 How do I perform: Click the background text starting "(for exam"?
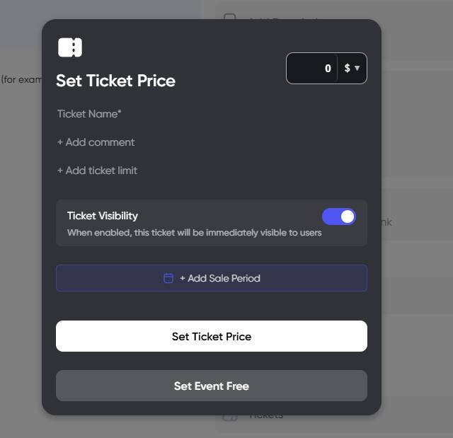click(x=21, y=79)
